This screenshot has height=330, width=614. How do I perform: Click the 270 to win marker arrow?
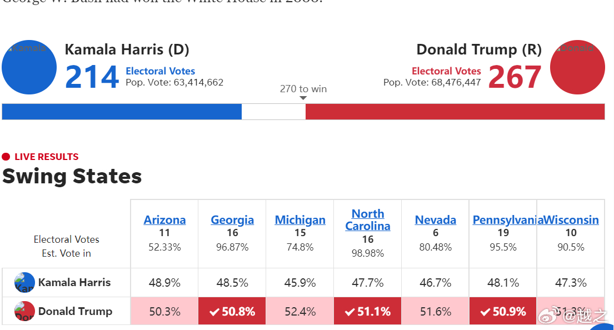pyautogui.click(x=303, y=98)
